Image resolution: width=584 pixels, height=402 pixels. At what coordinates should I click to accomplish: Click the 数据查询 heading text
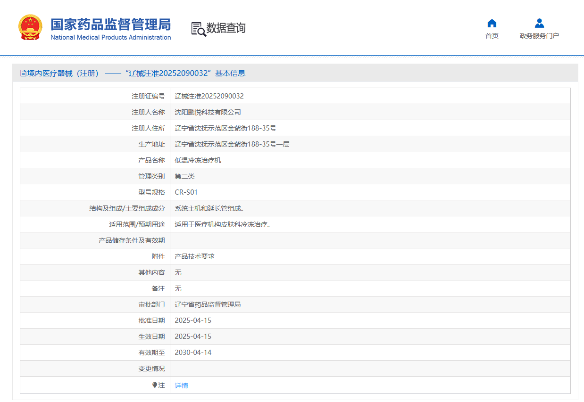coord(226,28)
